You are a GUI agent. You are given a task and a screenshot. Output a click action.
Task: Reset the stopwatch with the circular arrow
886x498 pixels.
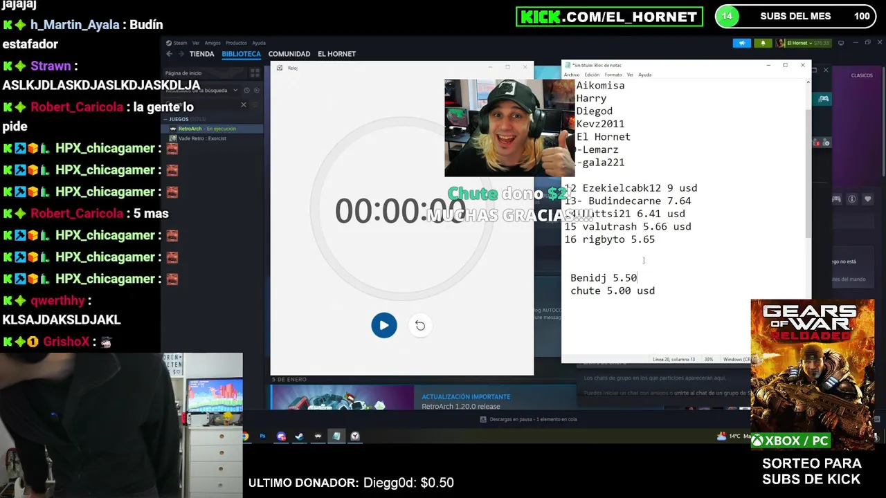pos(420,325)
